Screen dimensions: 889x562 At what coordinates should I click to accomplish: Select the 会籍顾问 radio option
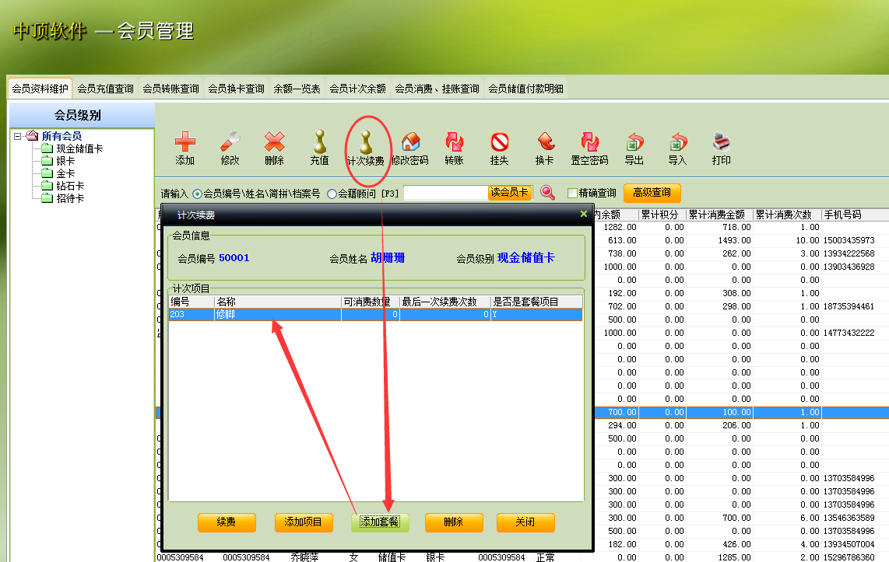[x=332, y=194]
